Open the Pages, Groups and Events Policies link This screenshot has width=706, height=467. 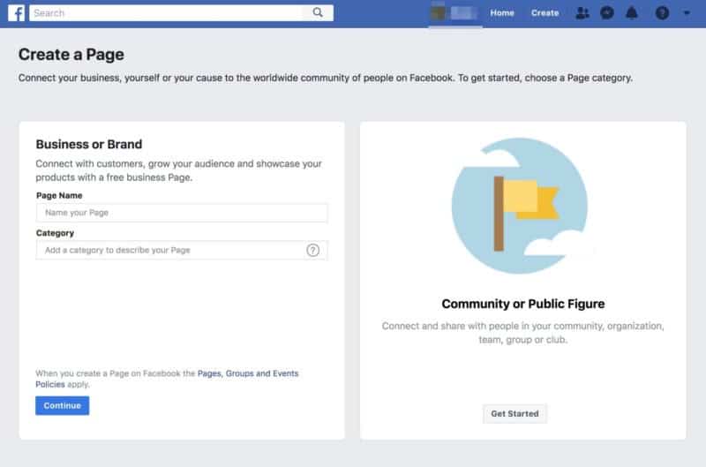pos(167,379)
